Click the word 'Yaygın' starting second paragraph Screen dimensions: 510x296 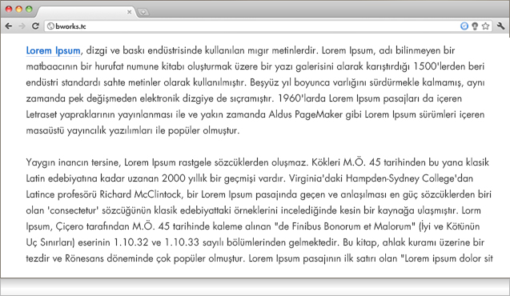[x=40, y=162]
